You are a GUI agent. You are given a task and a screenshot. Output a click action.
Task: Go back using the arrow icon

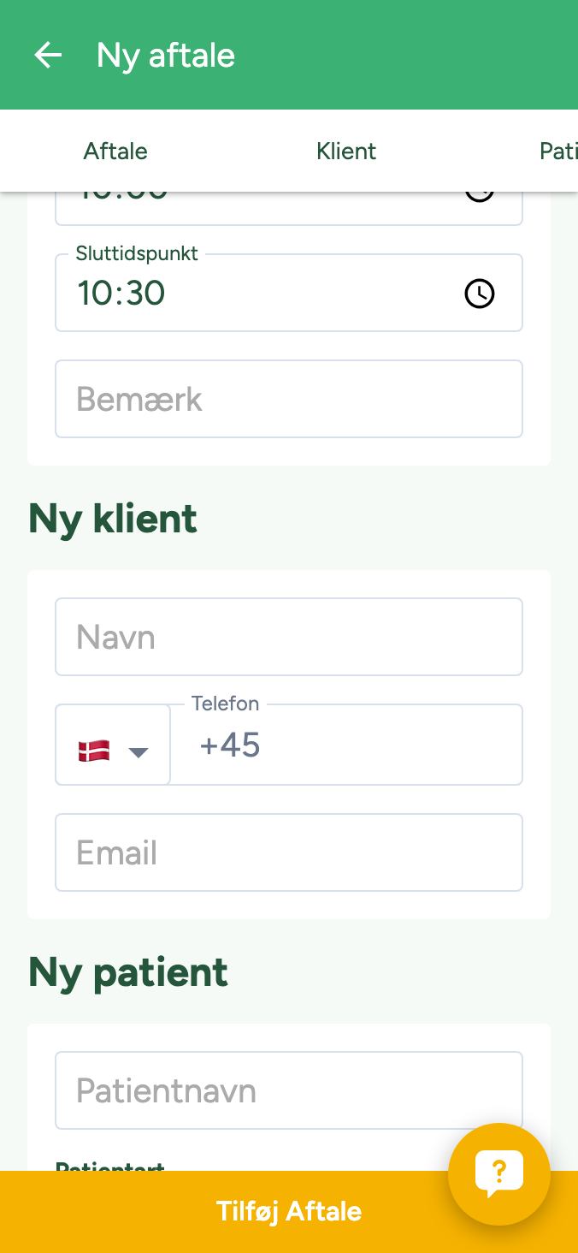(48, 56)
